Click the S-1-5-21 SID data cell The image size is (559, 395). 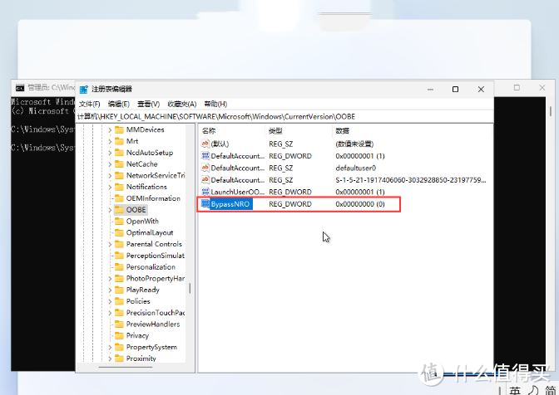point(411,180)
